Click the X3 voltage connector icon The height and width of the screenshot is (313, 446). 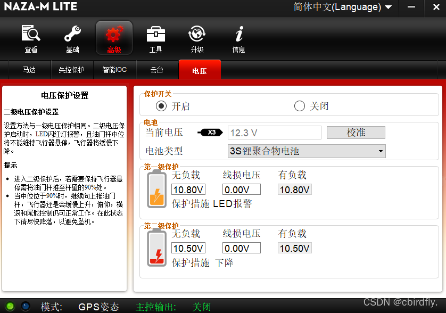[x=210, y=133]
